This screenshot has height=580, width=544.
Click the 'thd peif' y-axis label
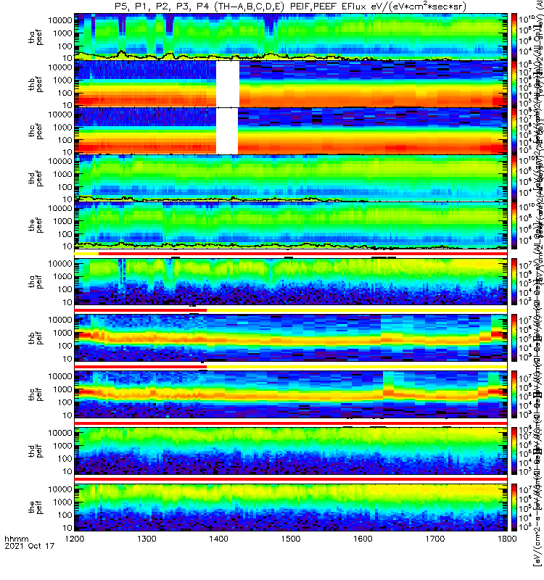[36, 451]
